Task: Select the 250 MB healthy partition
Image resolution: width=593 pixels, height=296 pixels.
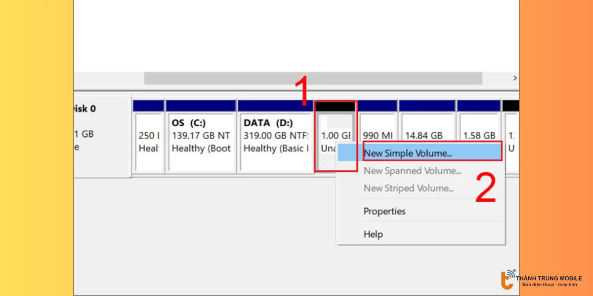Action: [148, 141]
